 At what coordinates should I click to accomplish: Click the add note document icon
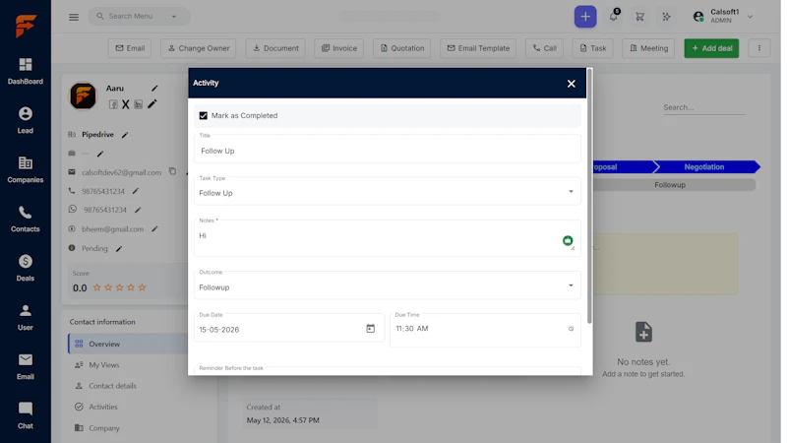pos(643,332)
